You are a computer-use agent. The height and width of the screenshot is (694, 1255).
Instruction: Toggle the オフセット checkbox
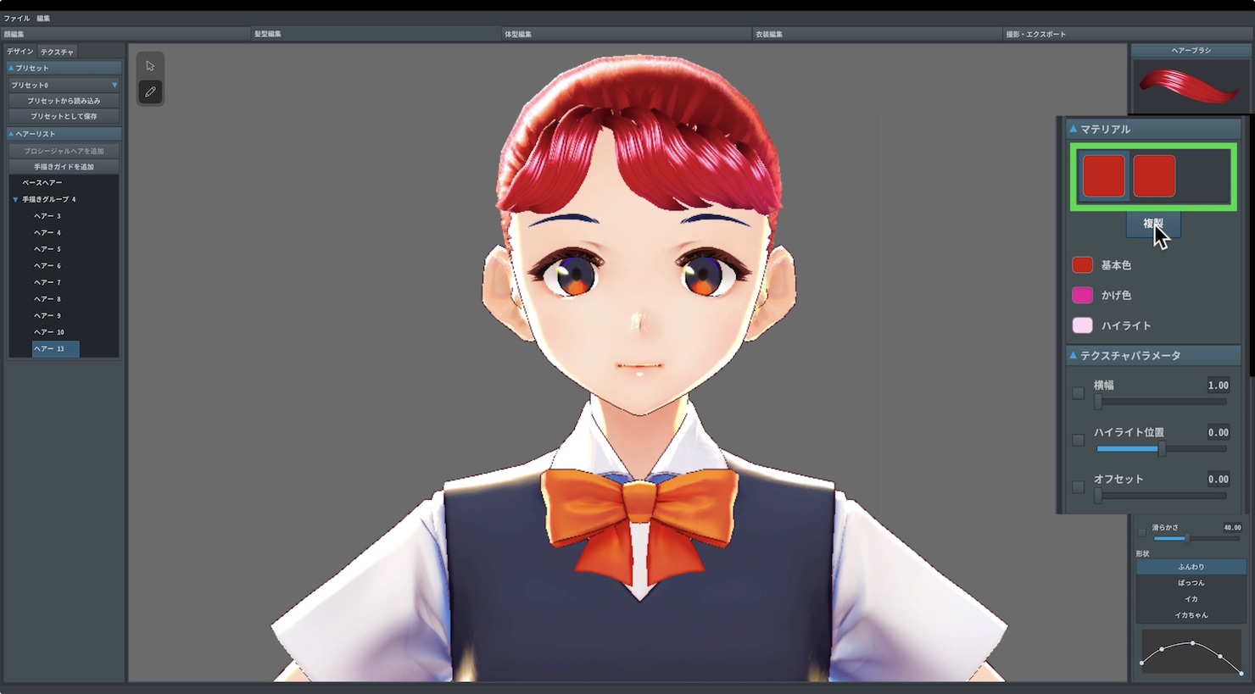pos(1079,486)
